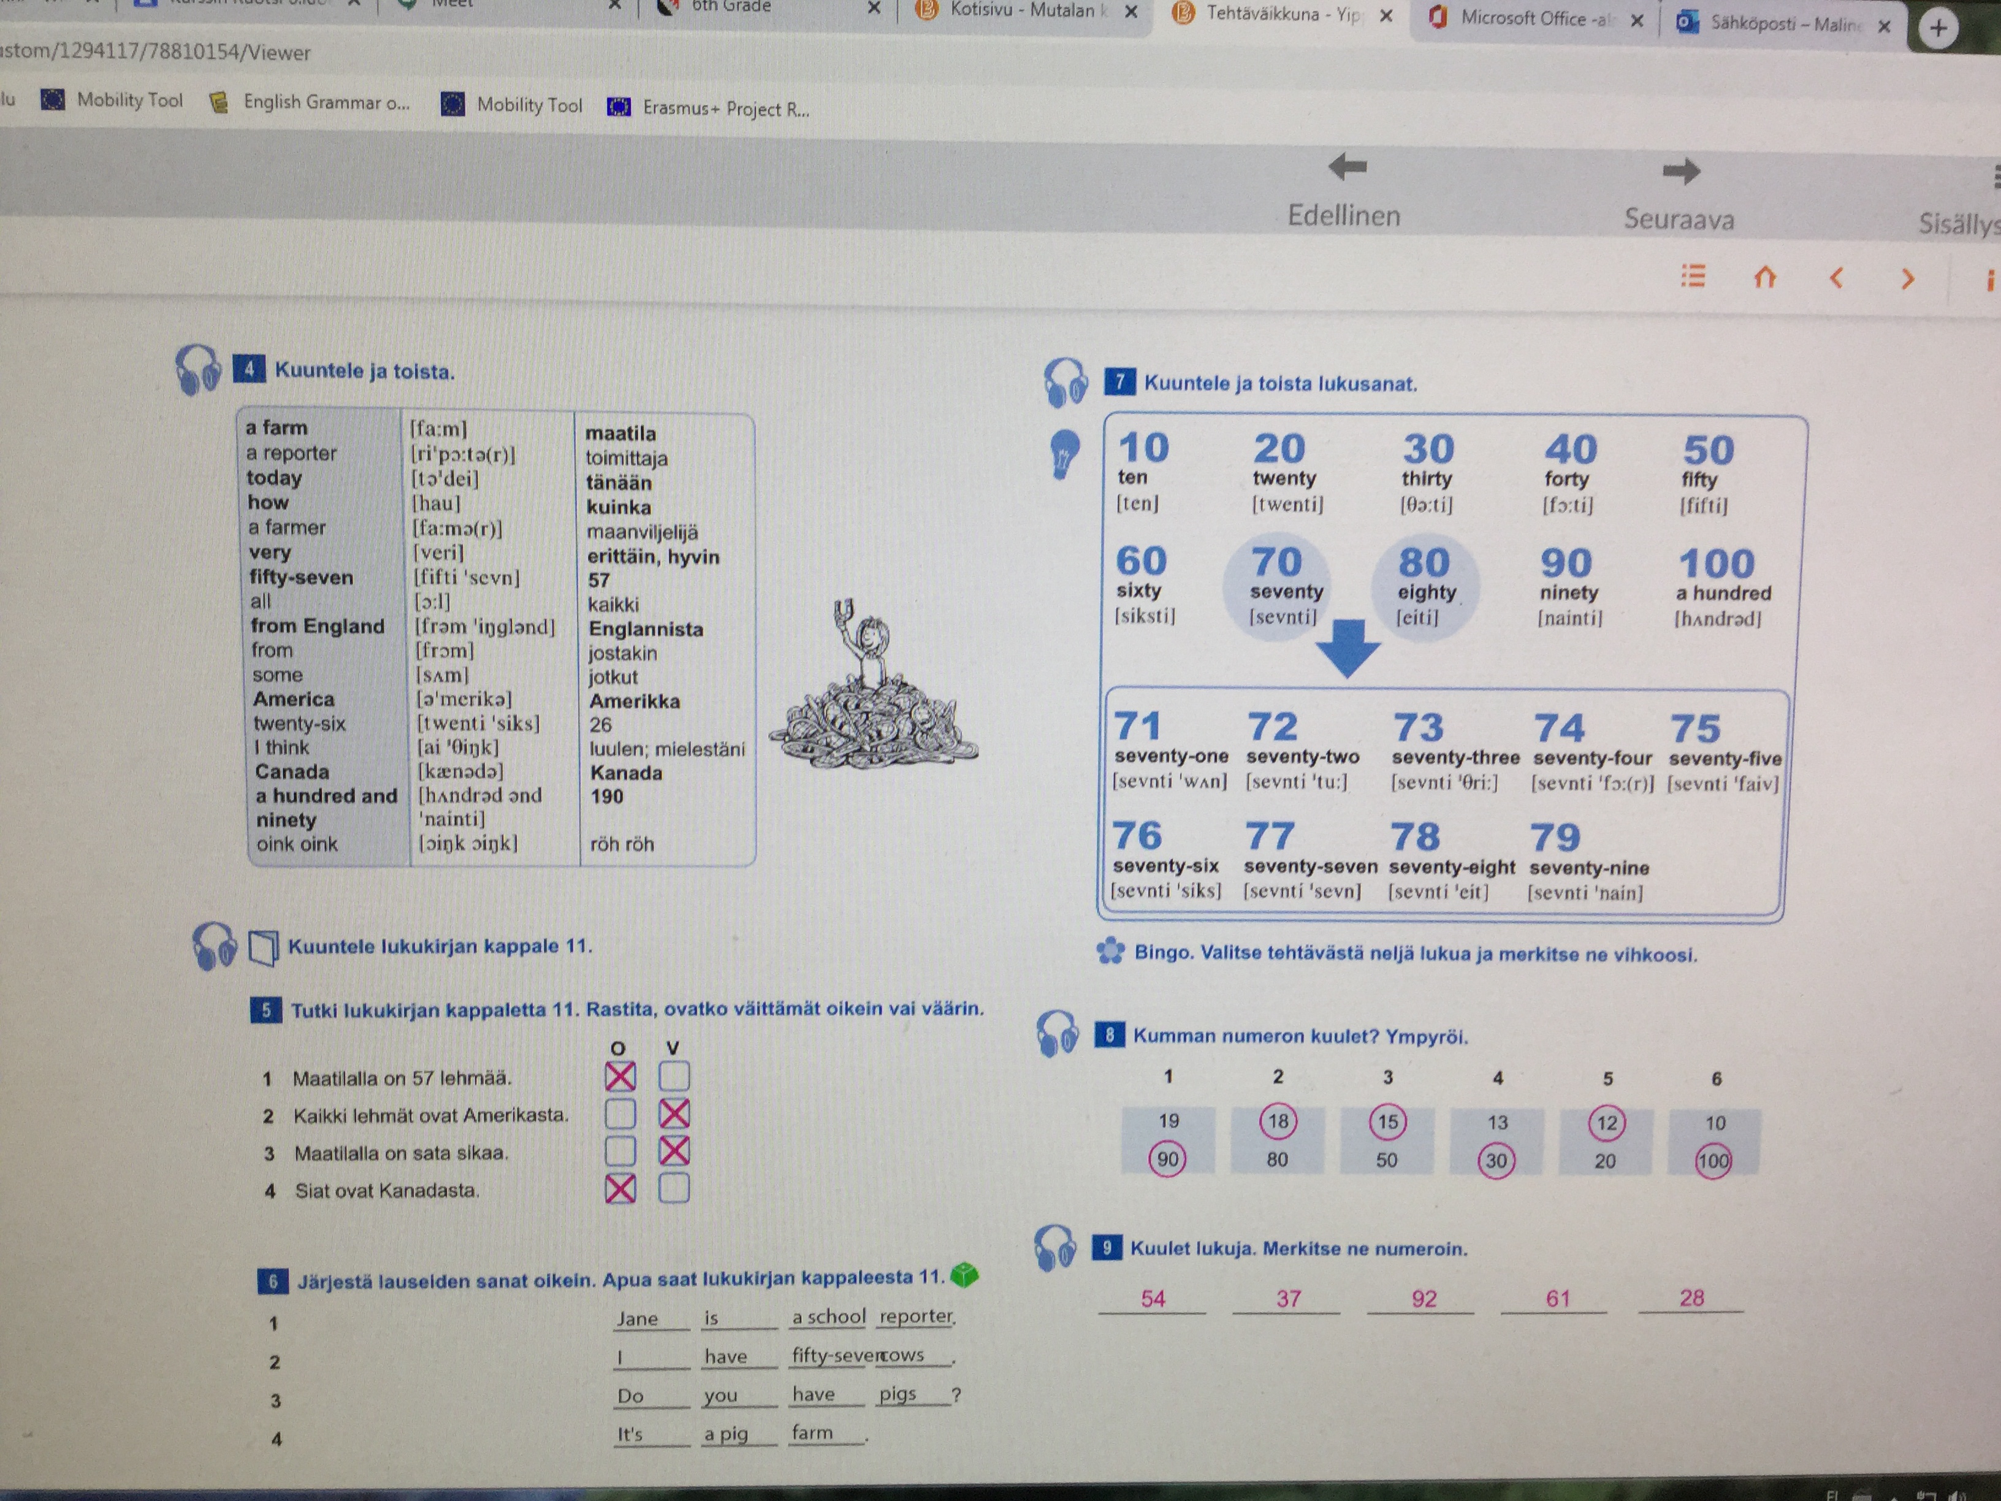Switch to Kotisivu - Mutalan tab
Viewport: 2001px width, 1501px height.
pyautogui.click(x=1022, y=11)
